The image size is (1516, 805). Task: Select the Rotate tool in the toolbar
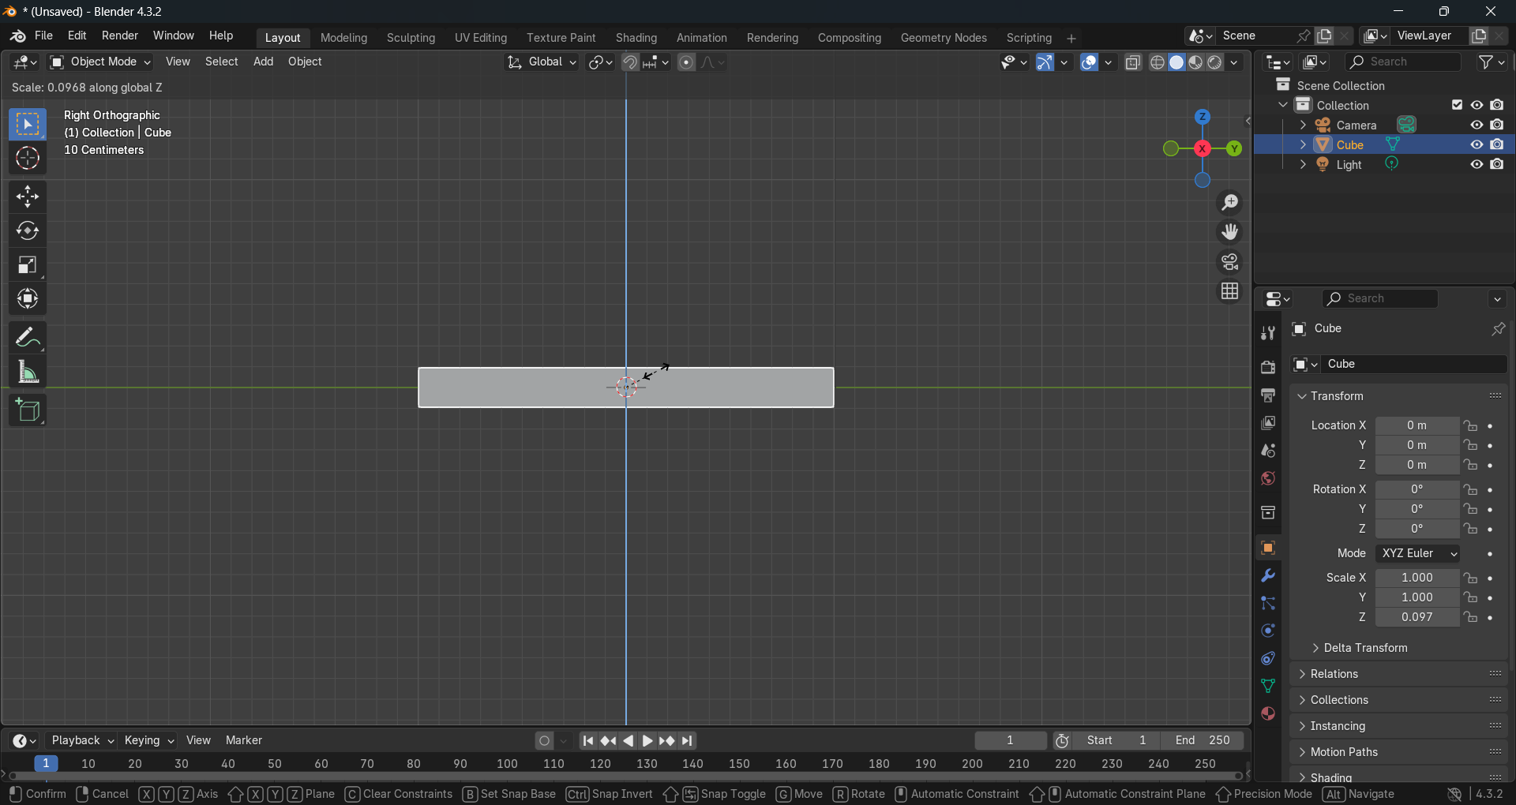(28, 230)
